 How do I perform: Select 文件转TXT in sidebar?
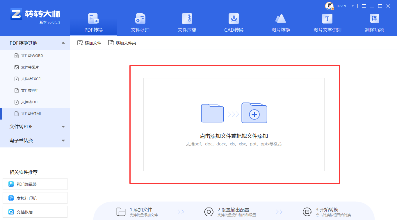(x=35, y=102)
